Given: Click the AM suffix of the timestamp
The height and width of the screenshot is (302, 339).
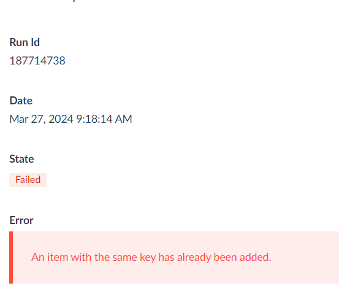Looking at the screenshot, I should (123, 119).
